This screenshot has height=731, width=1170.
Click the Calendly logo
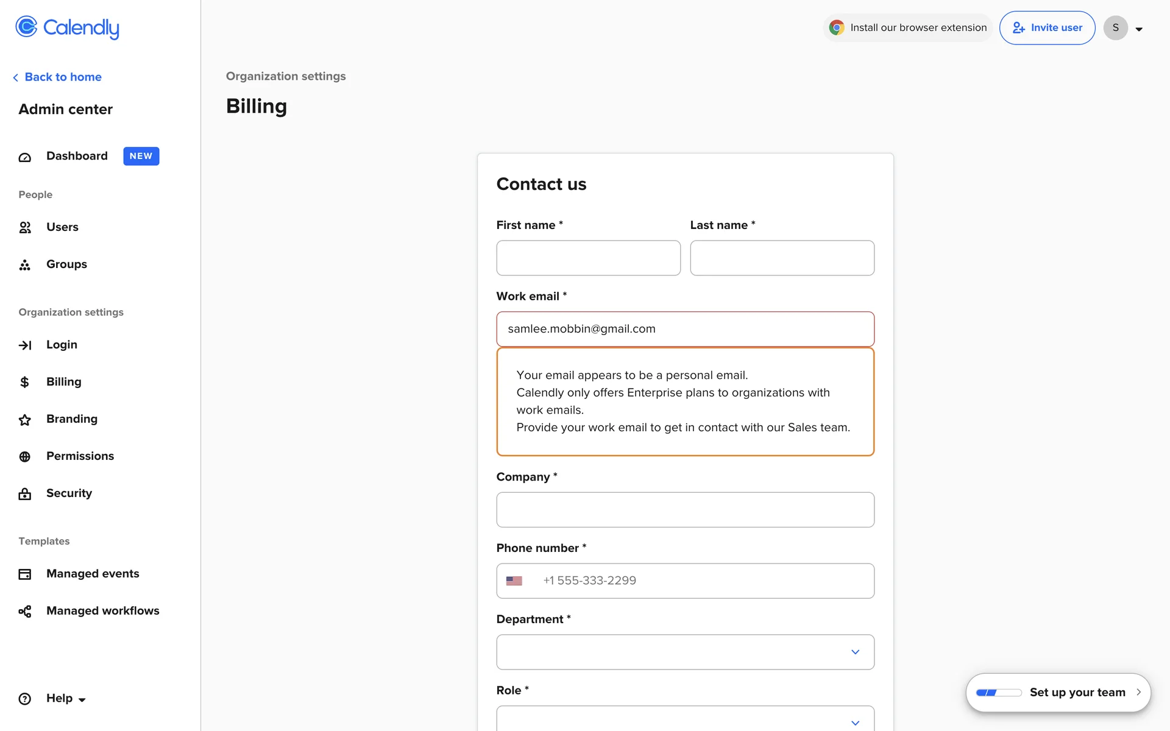coord(67,27)
